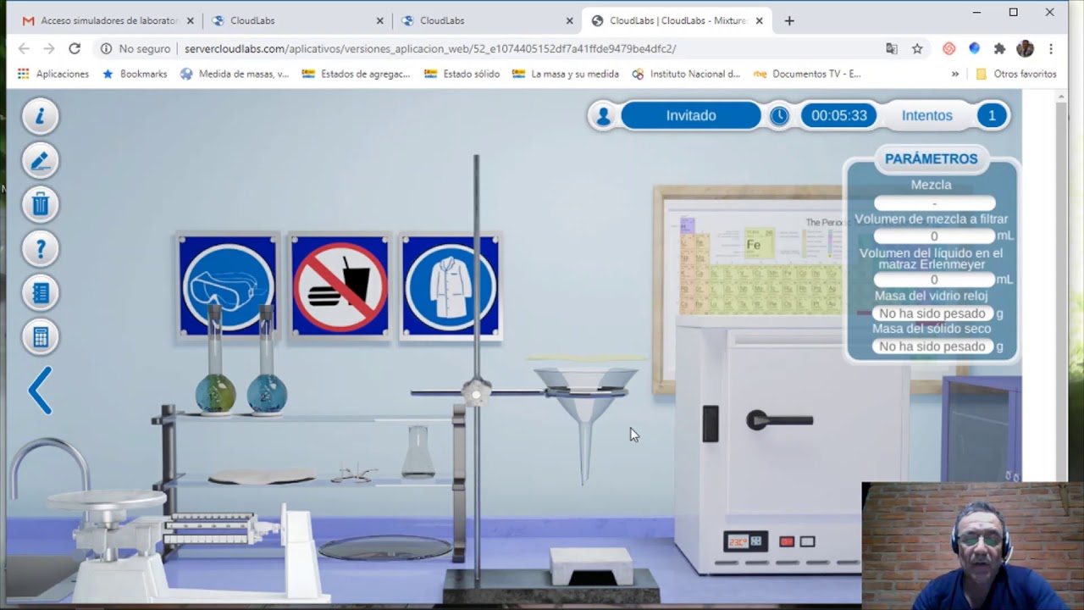Click the translate page icon
Image resolution: width=1084 pixels, height=610 pixels.
[x=892, y=48]
